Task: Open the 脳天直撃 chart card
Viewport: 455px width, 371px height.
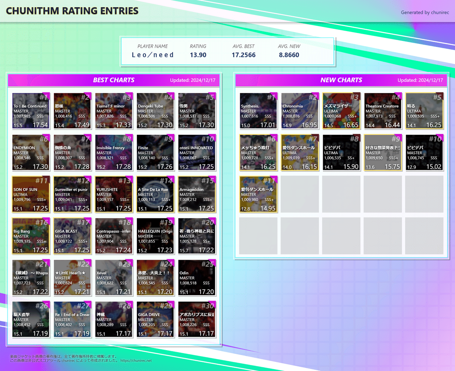Action: tap(31, 319)
